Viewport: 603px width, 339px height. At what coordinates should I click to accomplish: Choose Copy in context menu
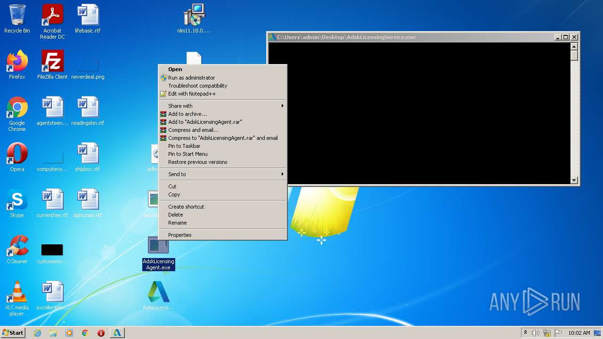223,194
